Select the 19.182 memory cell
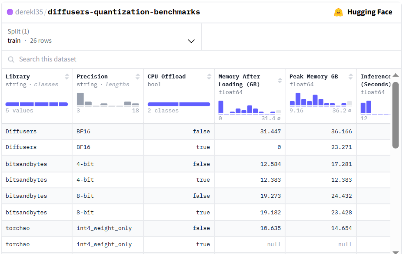The image size is (403, 254). [250, 213]
